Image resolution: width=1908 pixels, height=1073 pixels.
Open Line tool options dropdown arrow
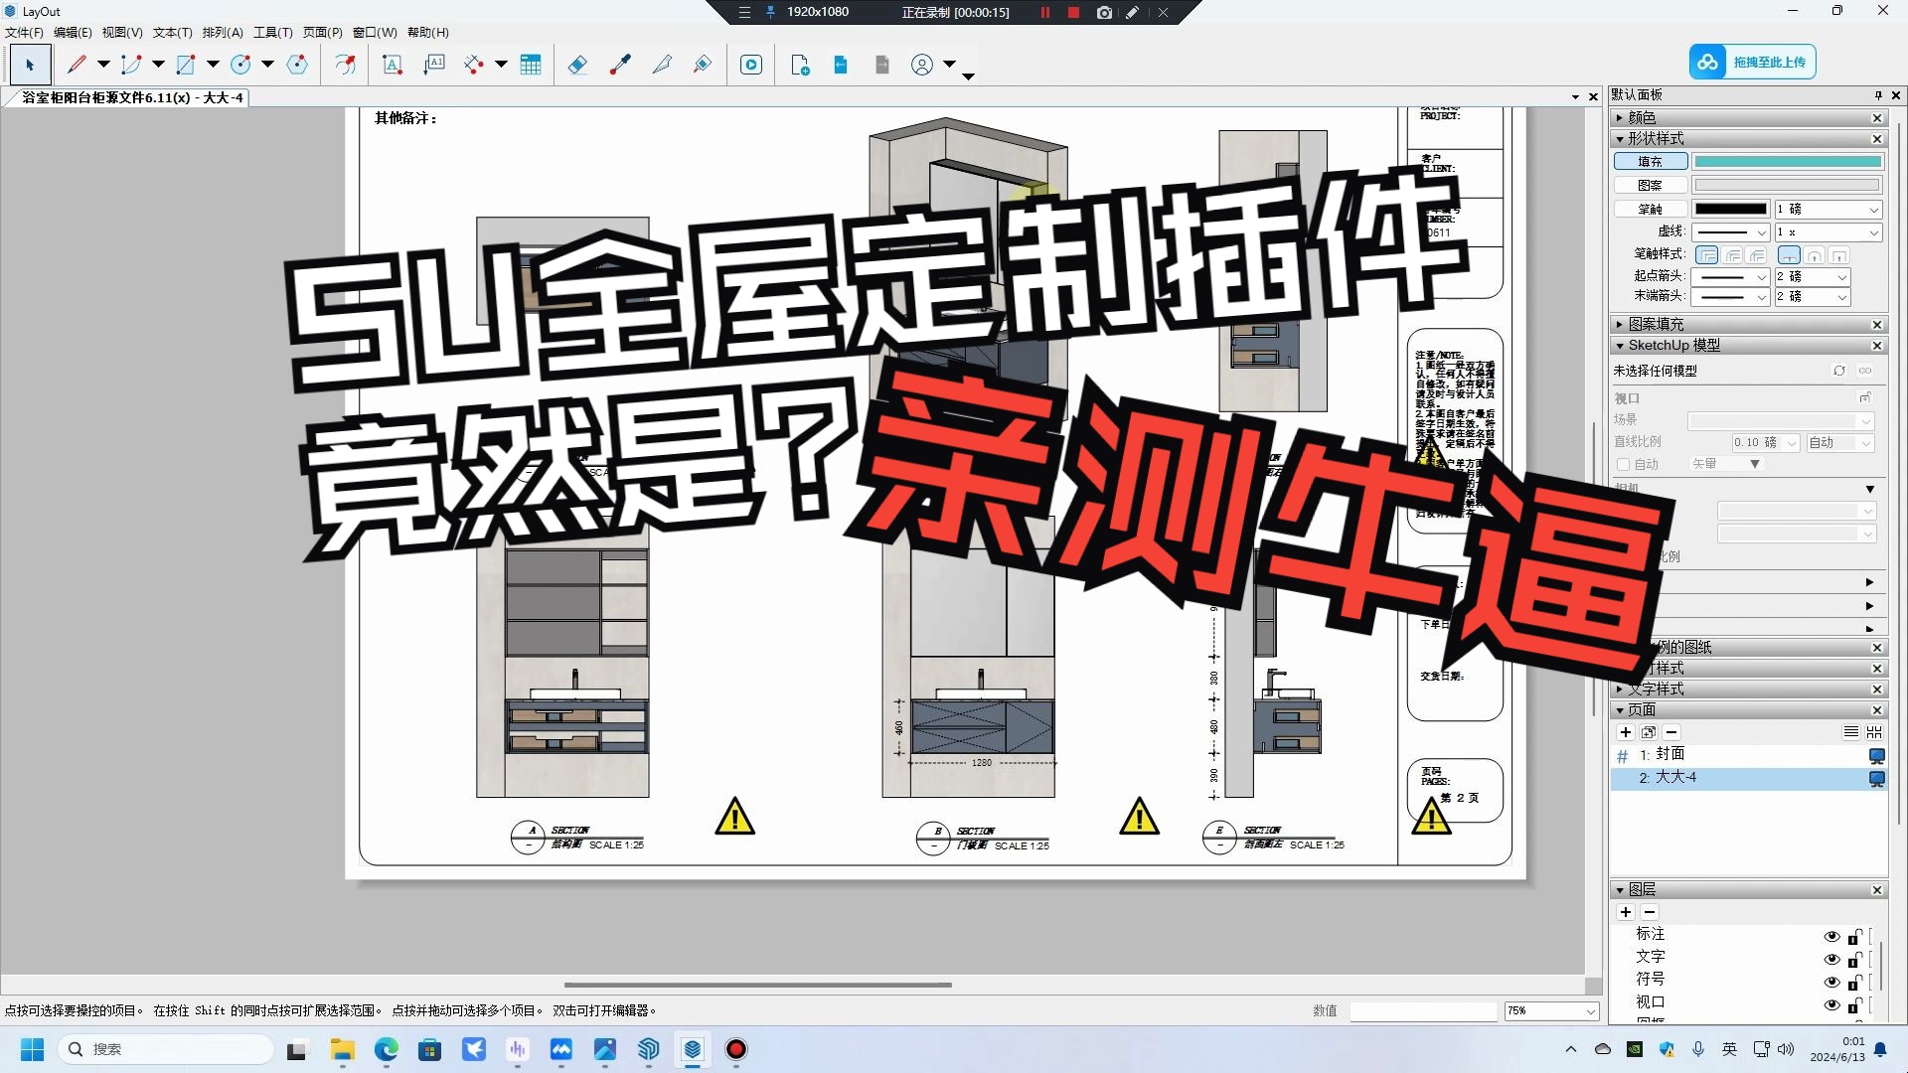click(x=103, y=65)
